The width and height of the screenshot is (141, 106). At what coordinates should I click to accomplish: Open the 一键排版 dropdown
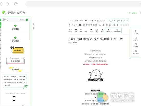pos(109,31)
